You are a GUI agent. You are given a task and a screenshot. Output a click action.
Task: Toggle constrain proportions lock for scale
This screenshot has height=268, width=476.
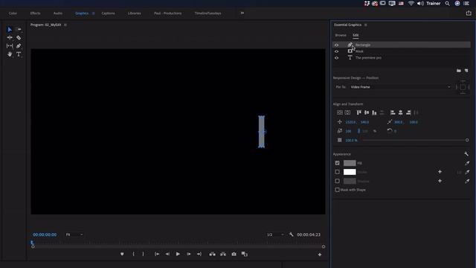pos(358,131)
